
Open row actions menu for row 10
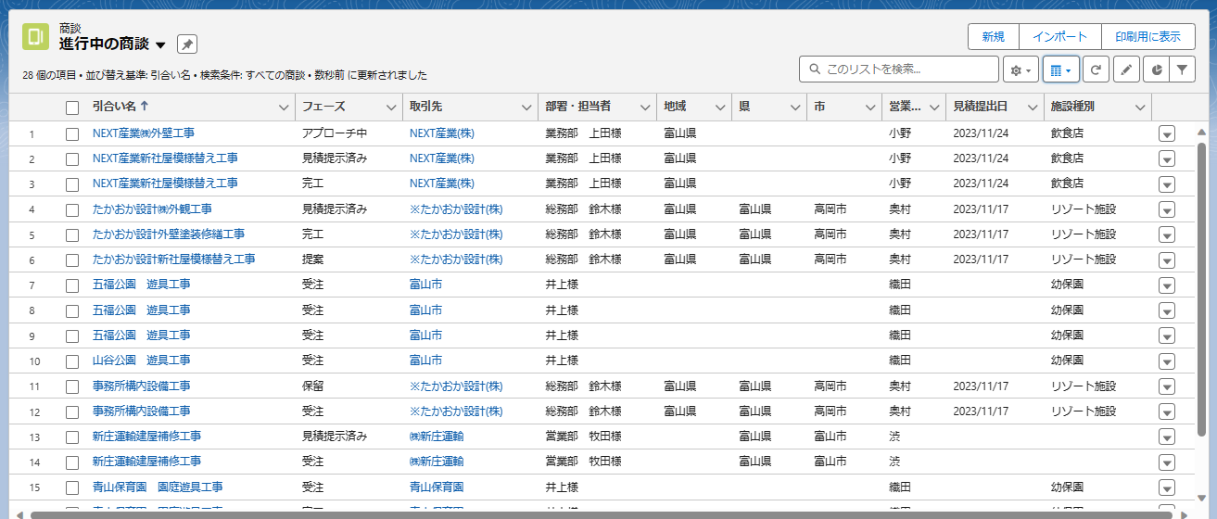[1167, 361]
